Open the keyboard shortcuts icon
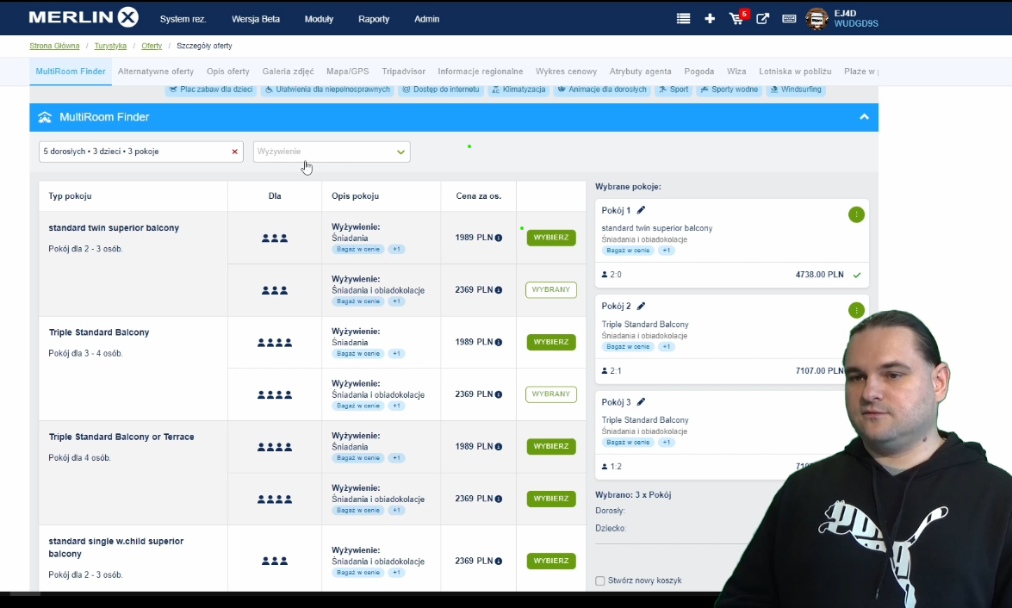The height and width of the screenshot is (608, 1012). click(789, 19)
